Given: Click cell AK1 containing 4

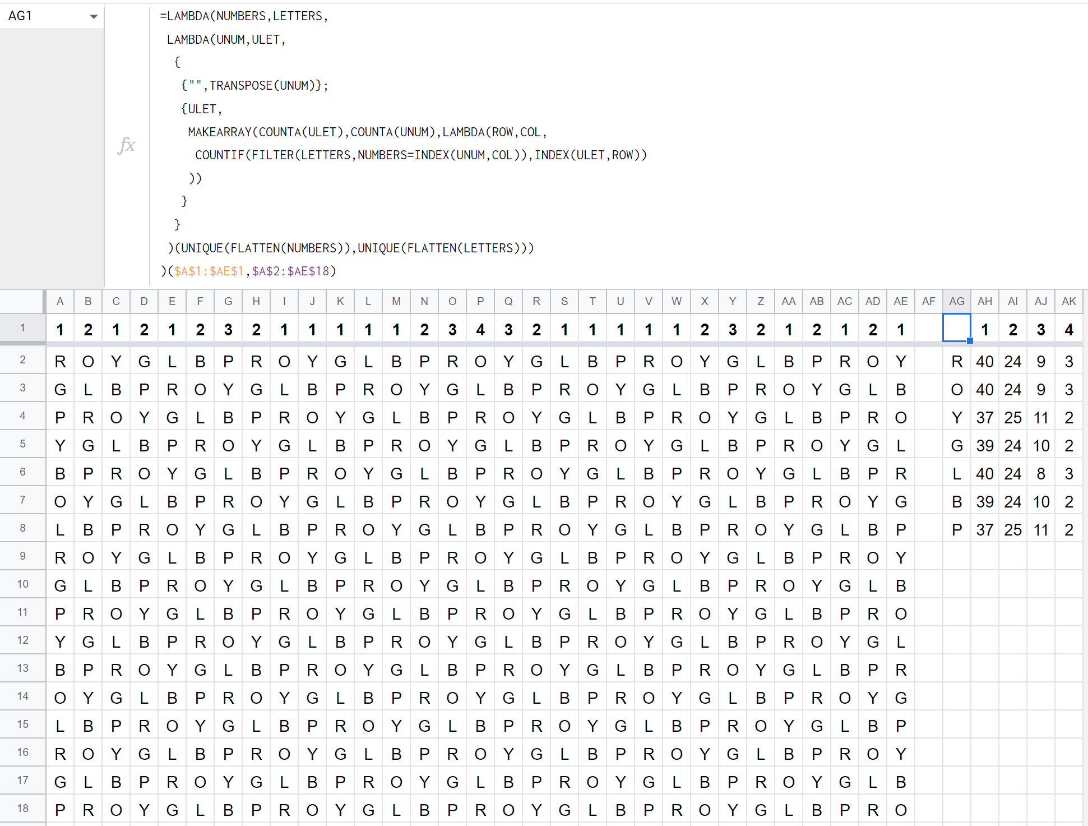Looking at the screenshot, I should (1069, 329).
